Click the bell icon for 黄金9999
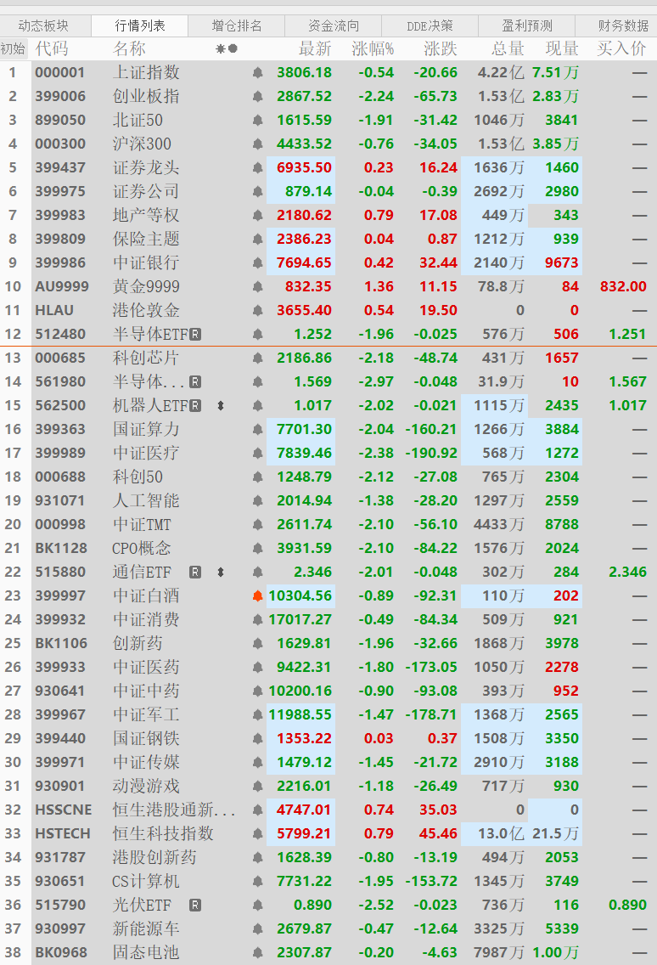The width and height of the screenshot is (657, 965). point(258,287)
